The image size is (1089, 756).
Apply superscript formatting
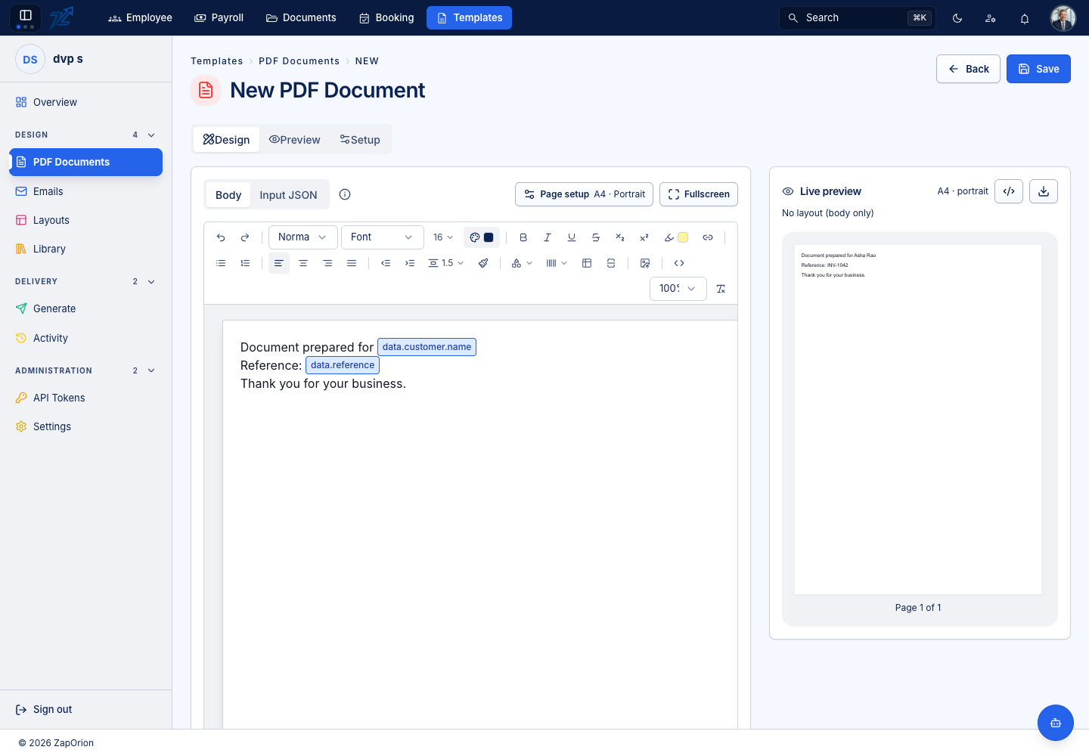(644, 237)
